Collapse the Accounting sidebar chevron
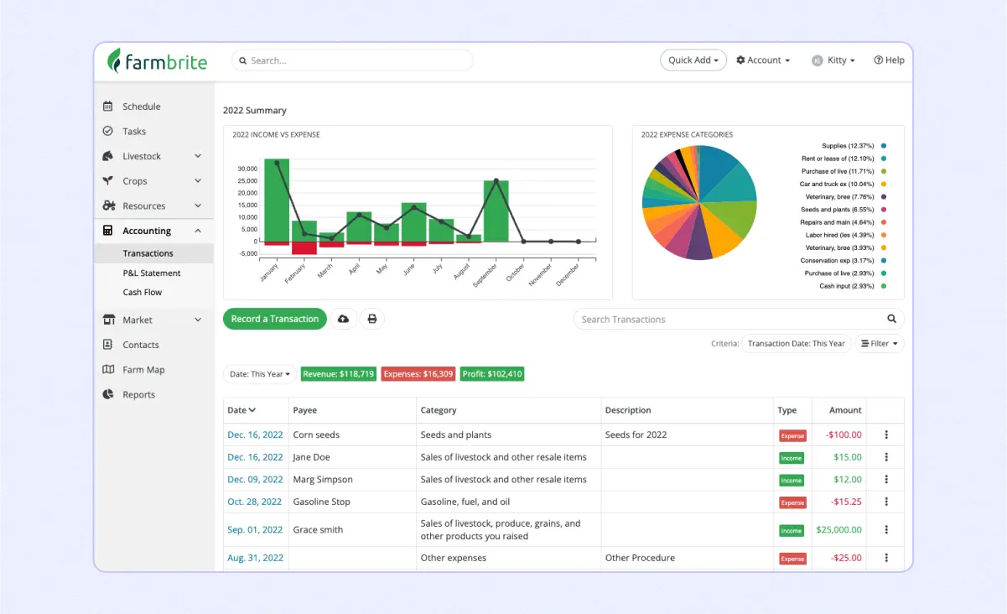 (x=198, y=231)
